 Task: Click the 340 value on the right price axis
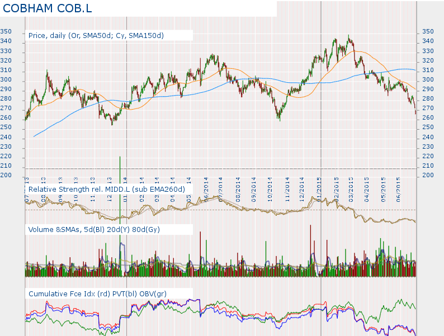428,41
